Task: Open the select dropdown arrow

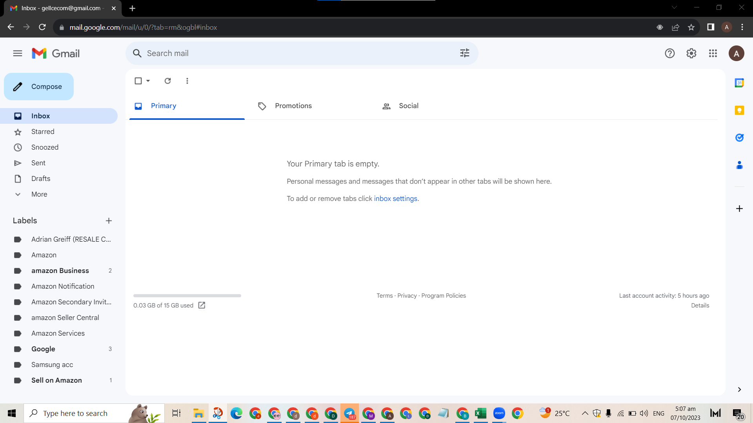Action: (148, 81)
